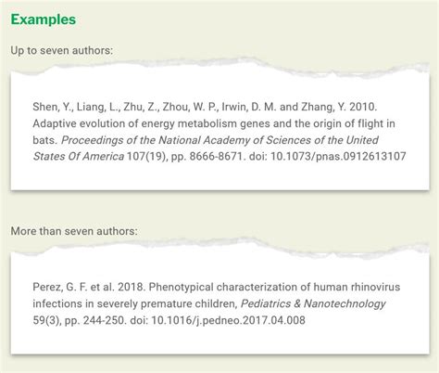Click the year 2010 in first citation
Viewport: 439px width, 373px height.
(x=363, y=107)
